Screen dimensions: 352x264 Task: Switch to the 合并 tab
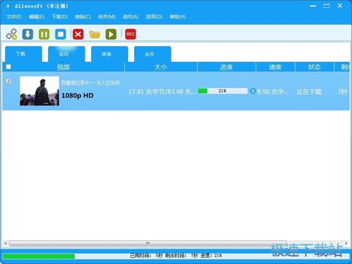tap(153, 54)
